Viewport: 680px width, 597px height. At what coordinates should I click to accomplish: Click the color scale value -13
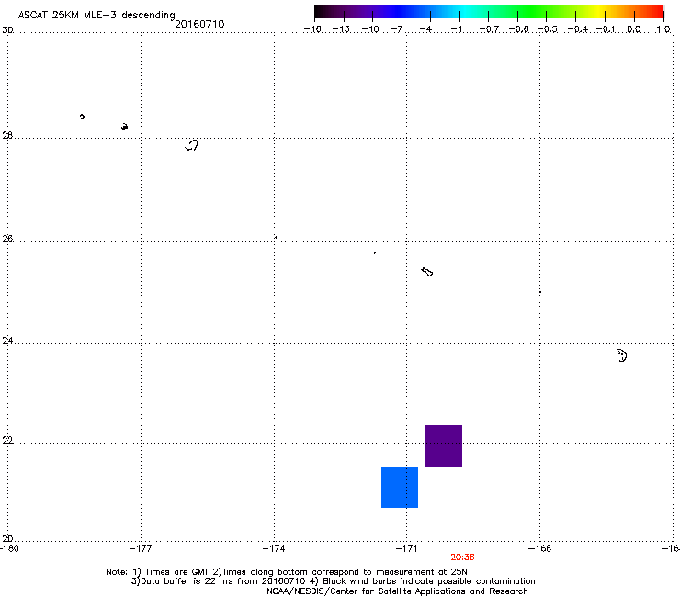coord(341,29)
